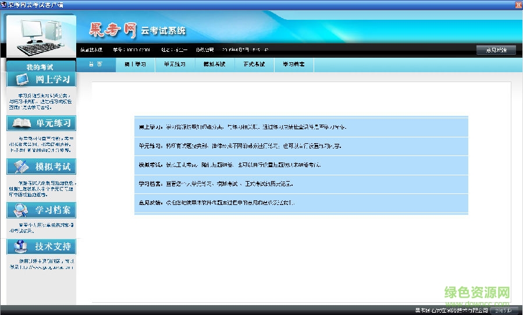The width and height of the screenshot is (523, 315).
Task: Click the 单元练习 description row in the main panel
Action: pos(301,146)
